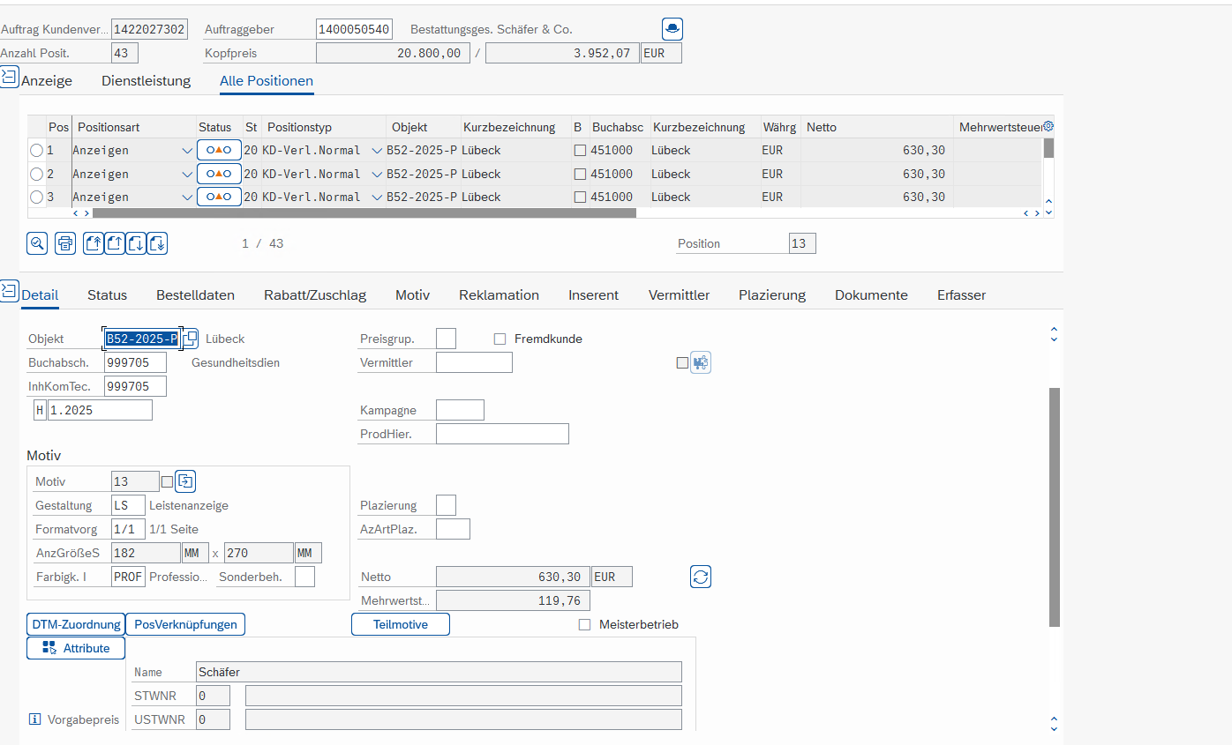
Task: Click the Buchabsch. input field
Action: tap(135, 362)
